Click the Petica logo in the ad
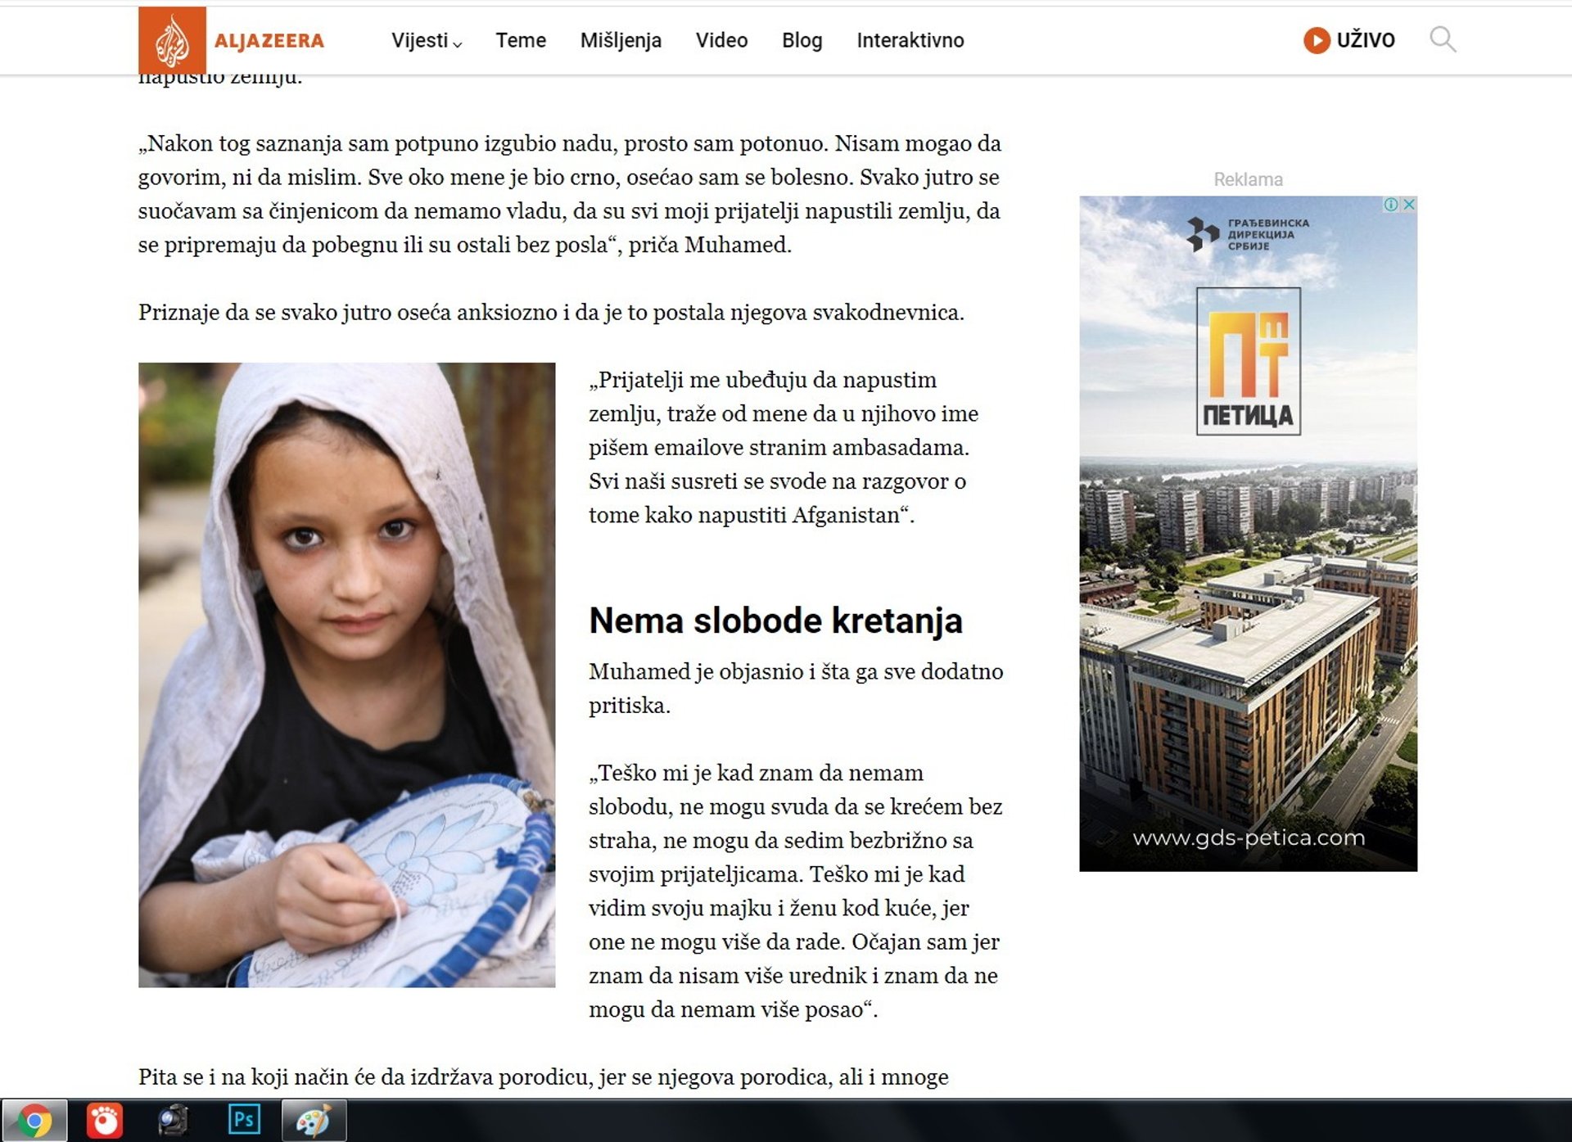 (1248, 361)
